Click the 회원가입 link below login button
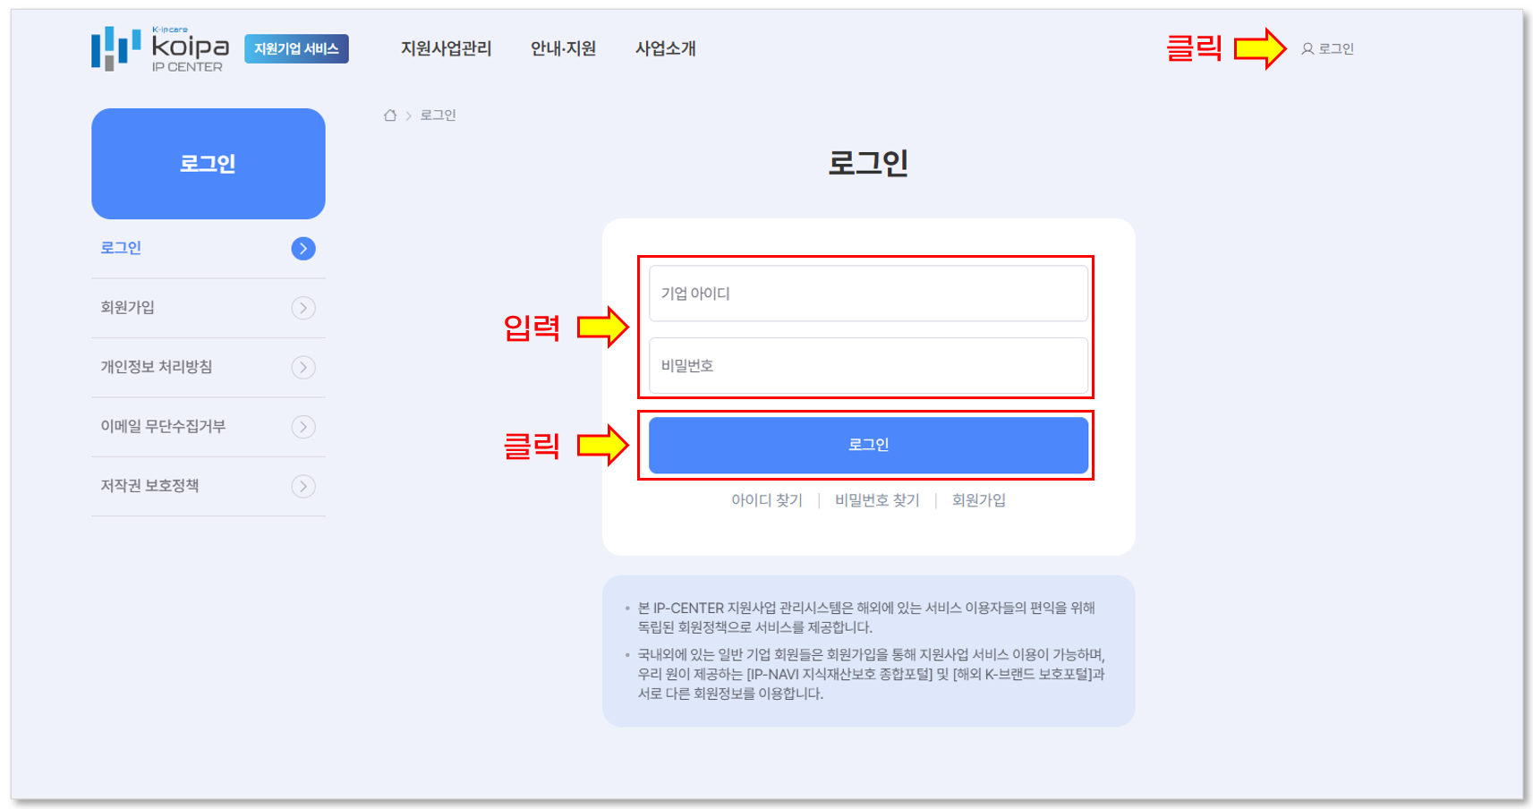The height and width of the screenshot is (809, 1533). tap(978, 500)
